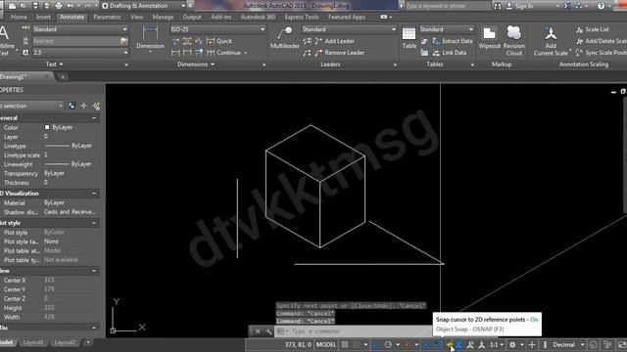Switch to Layout2 tab
This screenshot has height=352, width=627.
point(65,342)
